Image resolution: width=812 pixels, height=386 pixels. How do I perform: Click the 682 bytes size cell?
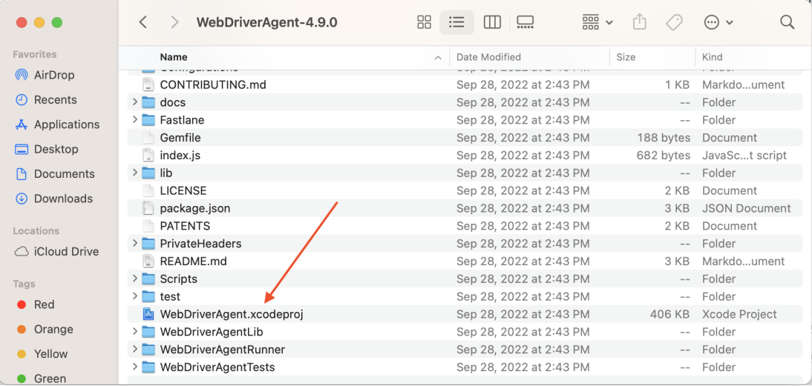pos(664,156)
